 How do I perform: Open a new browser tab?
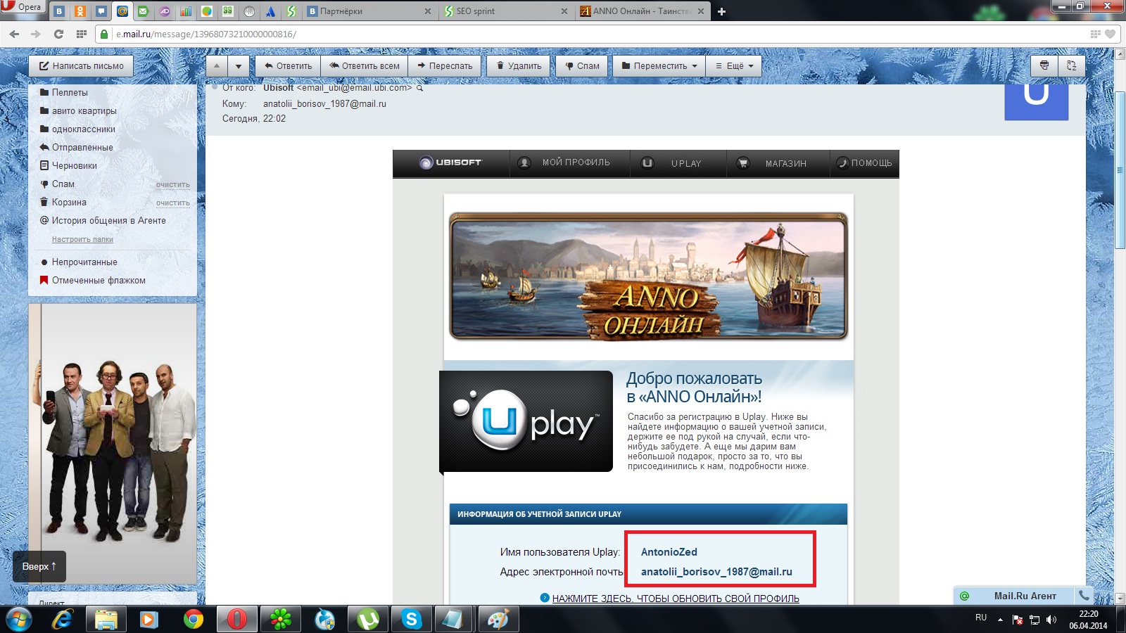(x=721, y=11)
